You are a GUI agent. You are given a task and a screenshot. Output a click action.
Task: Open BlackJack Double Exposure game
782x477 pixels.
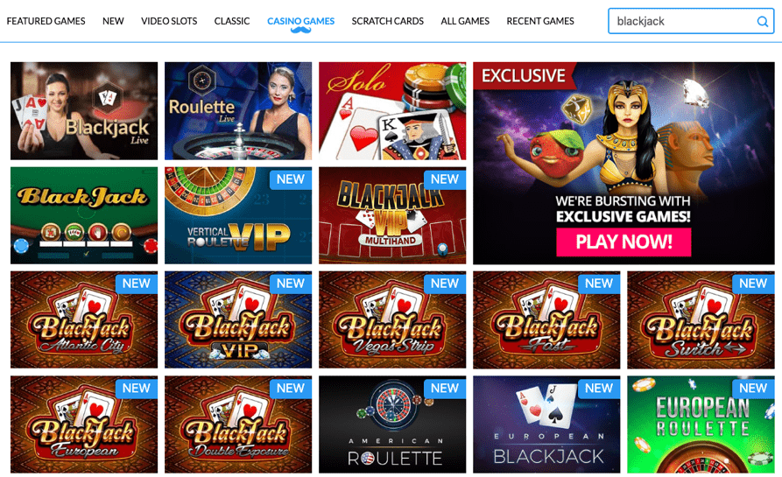point(238,424)
